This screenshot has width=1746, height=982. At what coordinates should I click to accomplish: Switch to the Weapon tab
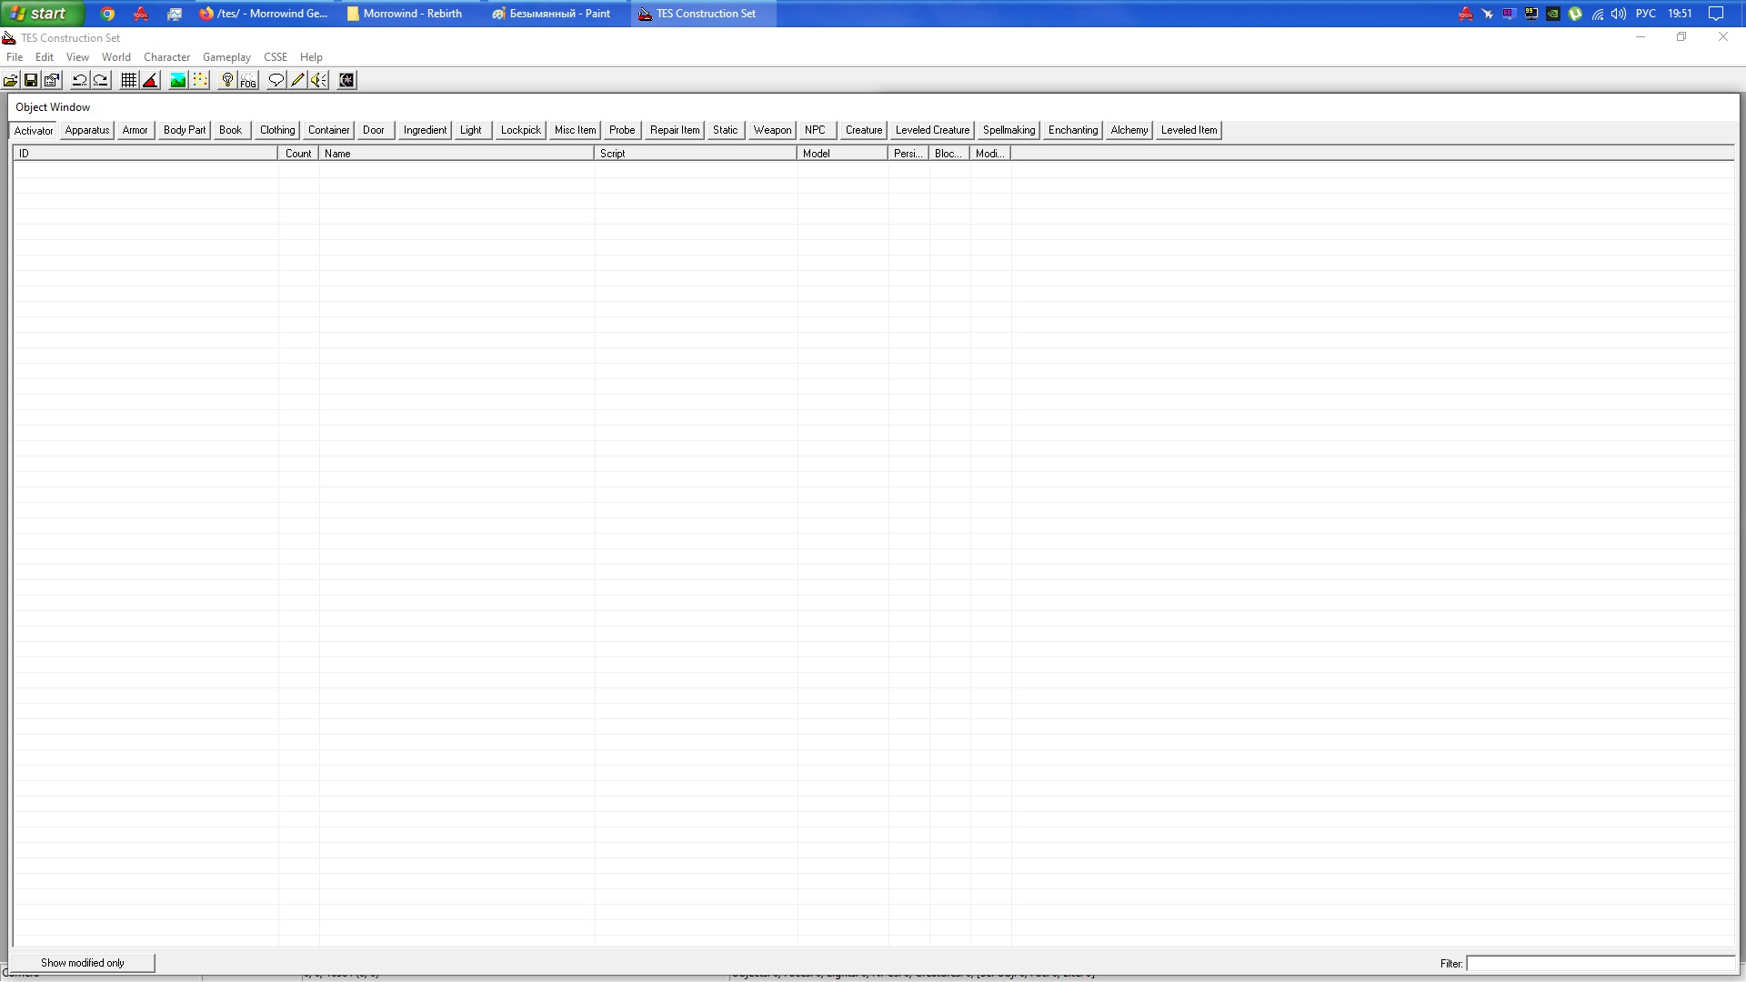coord(772,130)
